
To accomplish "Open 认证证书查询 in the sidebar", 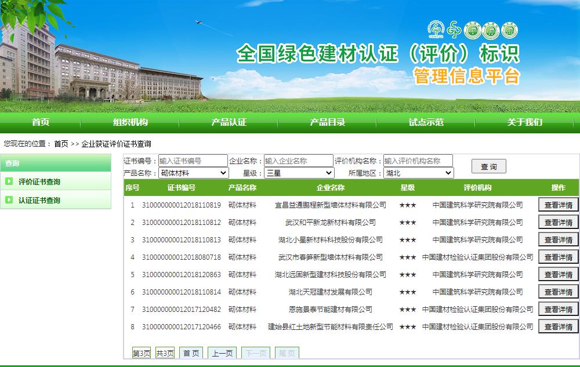I will pos(39,200).
